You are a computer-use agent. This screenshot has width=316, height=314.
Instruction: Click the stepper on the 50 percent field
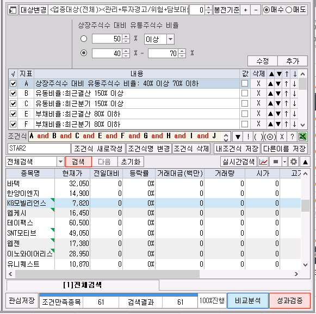126,39
